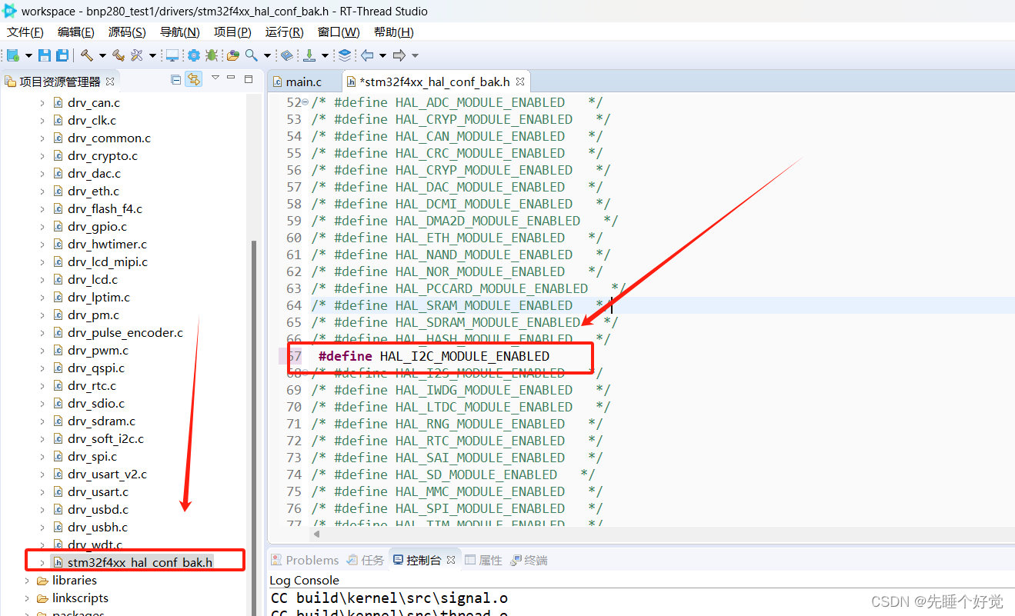Close the stm32f4xx_hal_conf_bak.h editor tab
The image size is (1015, 616).
pos(520,81)
